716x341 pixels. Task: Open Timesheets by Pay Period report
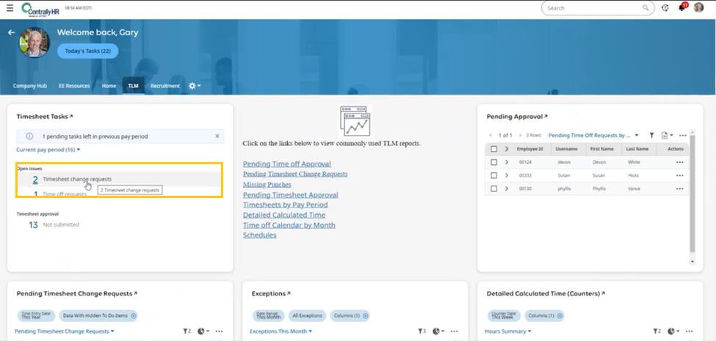point(285,205)
